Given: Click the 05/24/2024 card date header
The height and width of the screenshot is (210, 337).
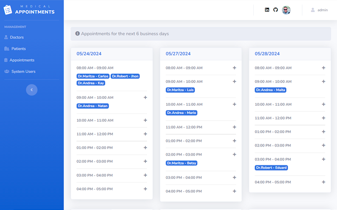Looking at the screenshot, I should (x=89, y=54).
